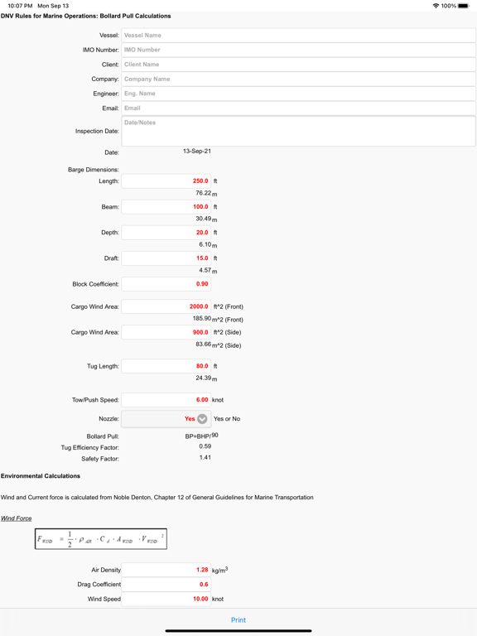Edit the Wind Speed value 10.00
Image resolution: width=477 pixels, height=636 pixels.
(166, 599)
